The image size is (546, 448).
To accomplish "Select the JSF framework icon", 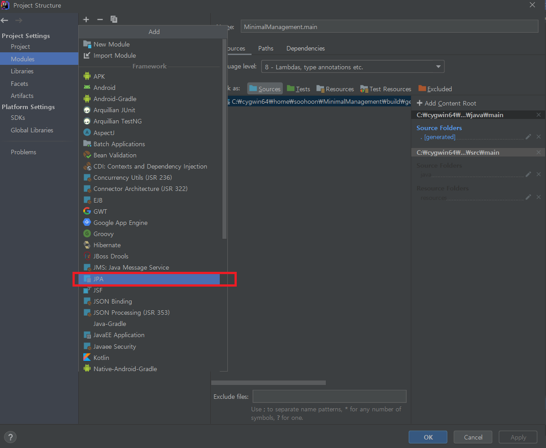I will [x=87, y=290].
